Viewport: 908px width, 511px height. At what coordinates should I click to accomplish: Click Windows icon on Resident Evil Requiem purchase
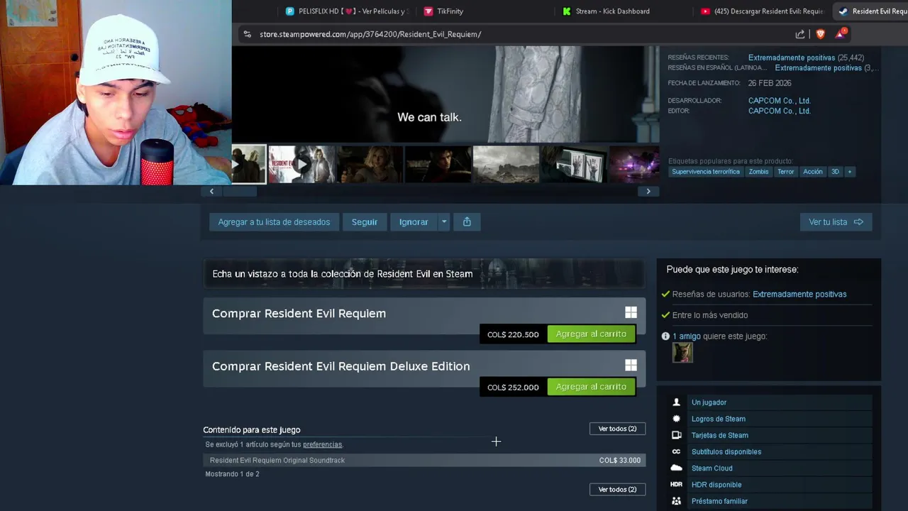click(x=631, y=312)
